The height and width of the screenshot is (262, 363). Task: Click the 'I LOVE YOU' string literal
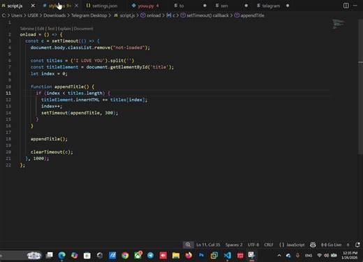point(88,61)
